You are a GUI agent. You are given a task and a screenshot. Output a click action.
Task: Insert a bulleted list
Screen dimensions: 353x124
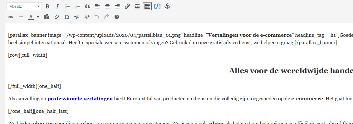pyautogui.click(x=67, y=7)
